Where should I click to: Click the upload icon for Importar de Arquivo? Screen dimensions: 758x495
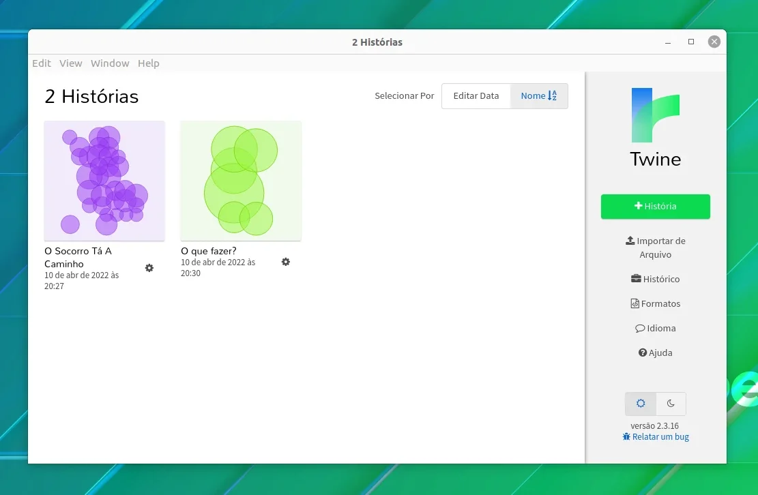[x=630, y=240]
